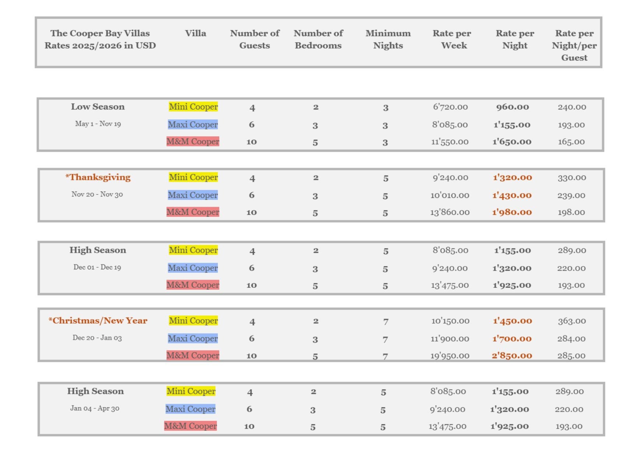
Task: Click the 6'720.00 weekly rate
Action: click(x=450, y=107)
